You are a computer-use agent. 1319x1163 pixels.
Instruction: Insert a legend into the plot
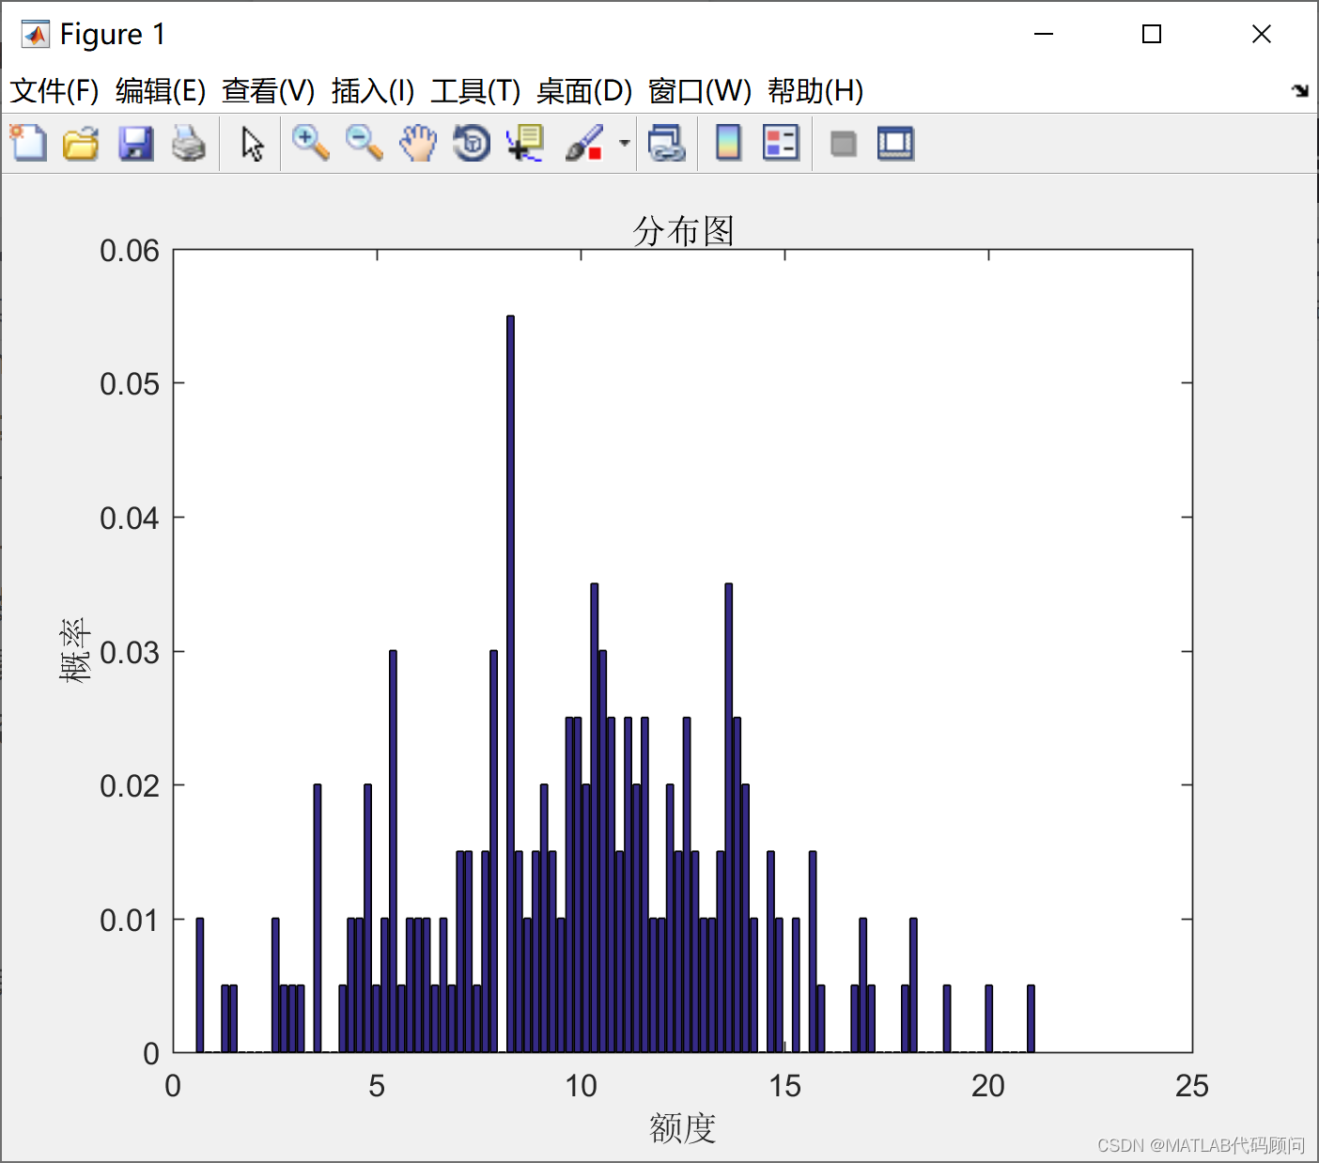(781, 143)
